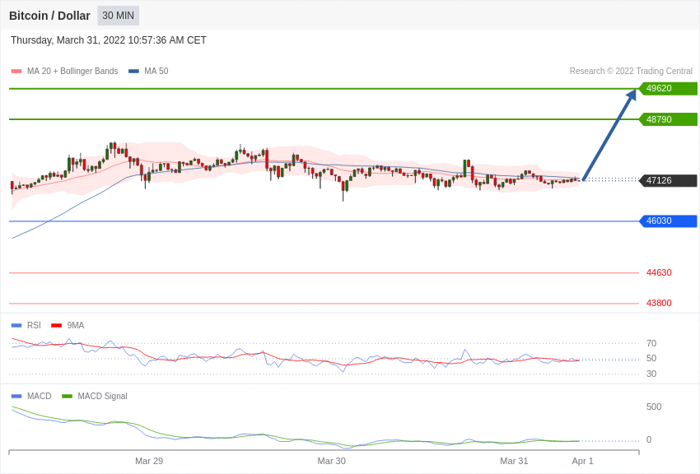
Task: Click the Apr 1 date label
Action: (582, 461)
